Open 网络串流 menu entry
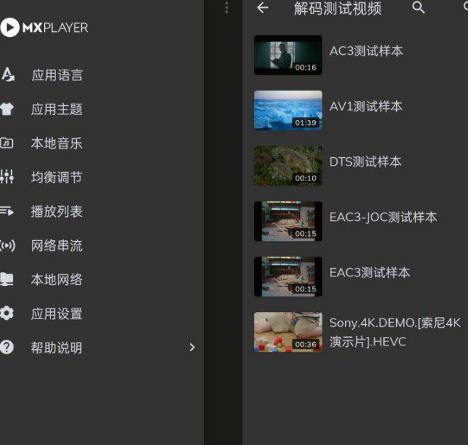The width and height of the screenshot is (468, 445). tap(57, 245)
